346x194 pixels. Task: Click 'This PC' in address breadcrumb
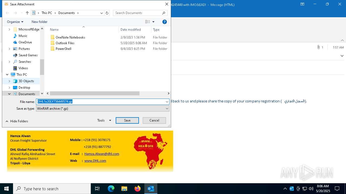coord(47,13)
